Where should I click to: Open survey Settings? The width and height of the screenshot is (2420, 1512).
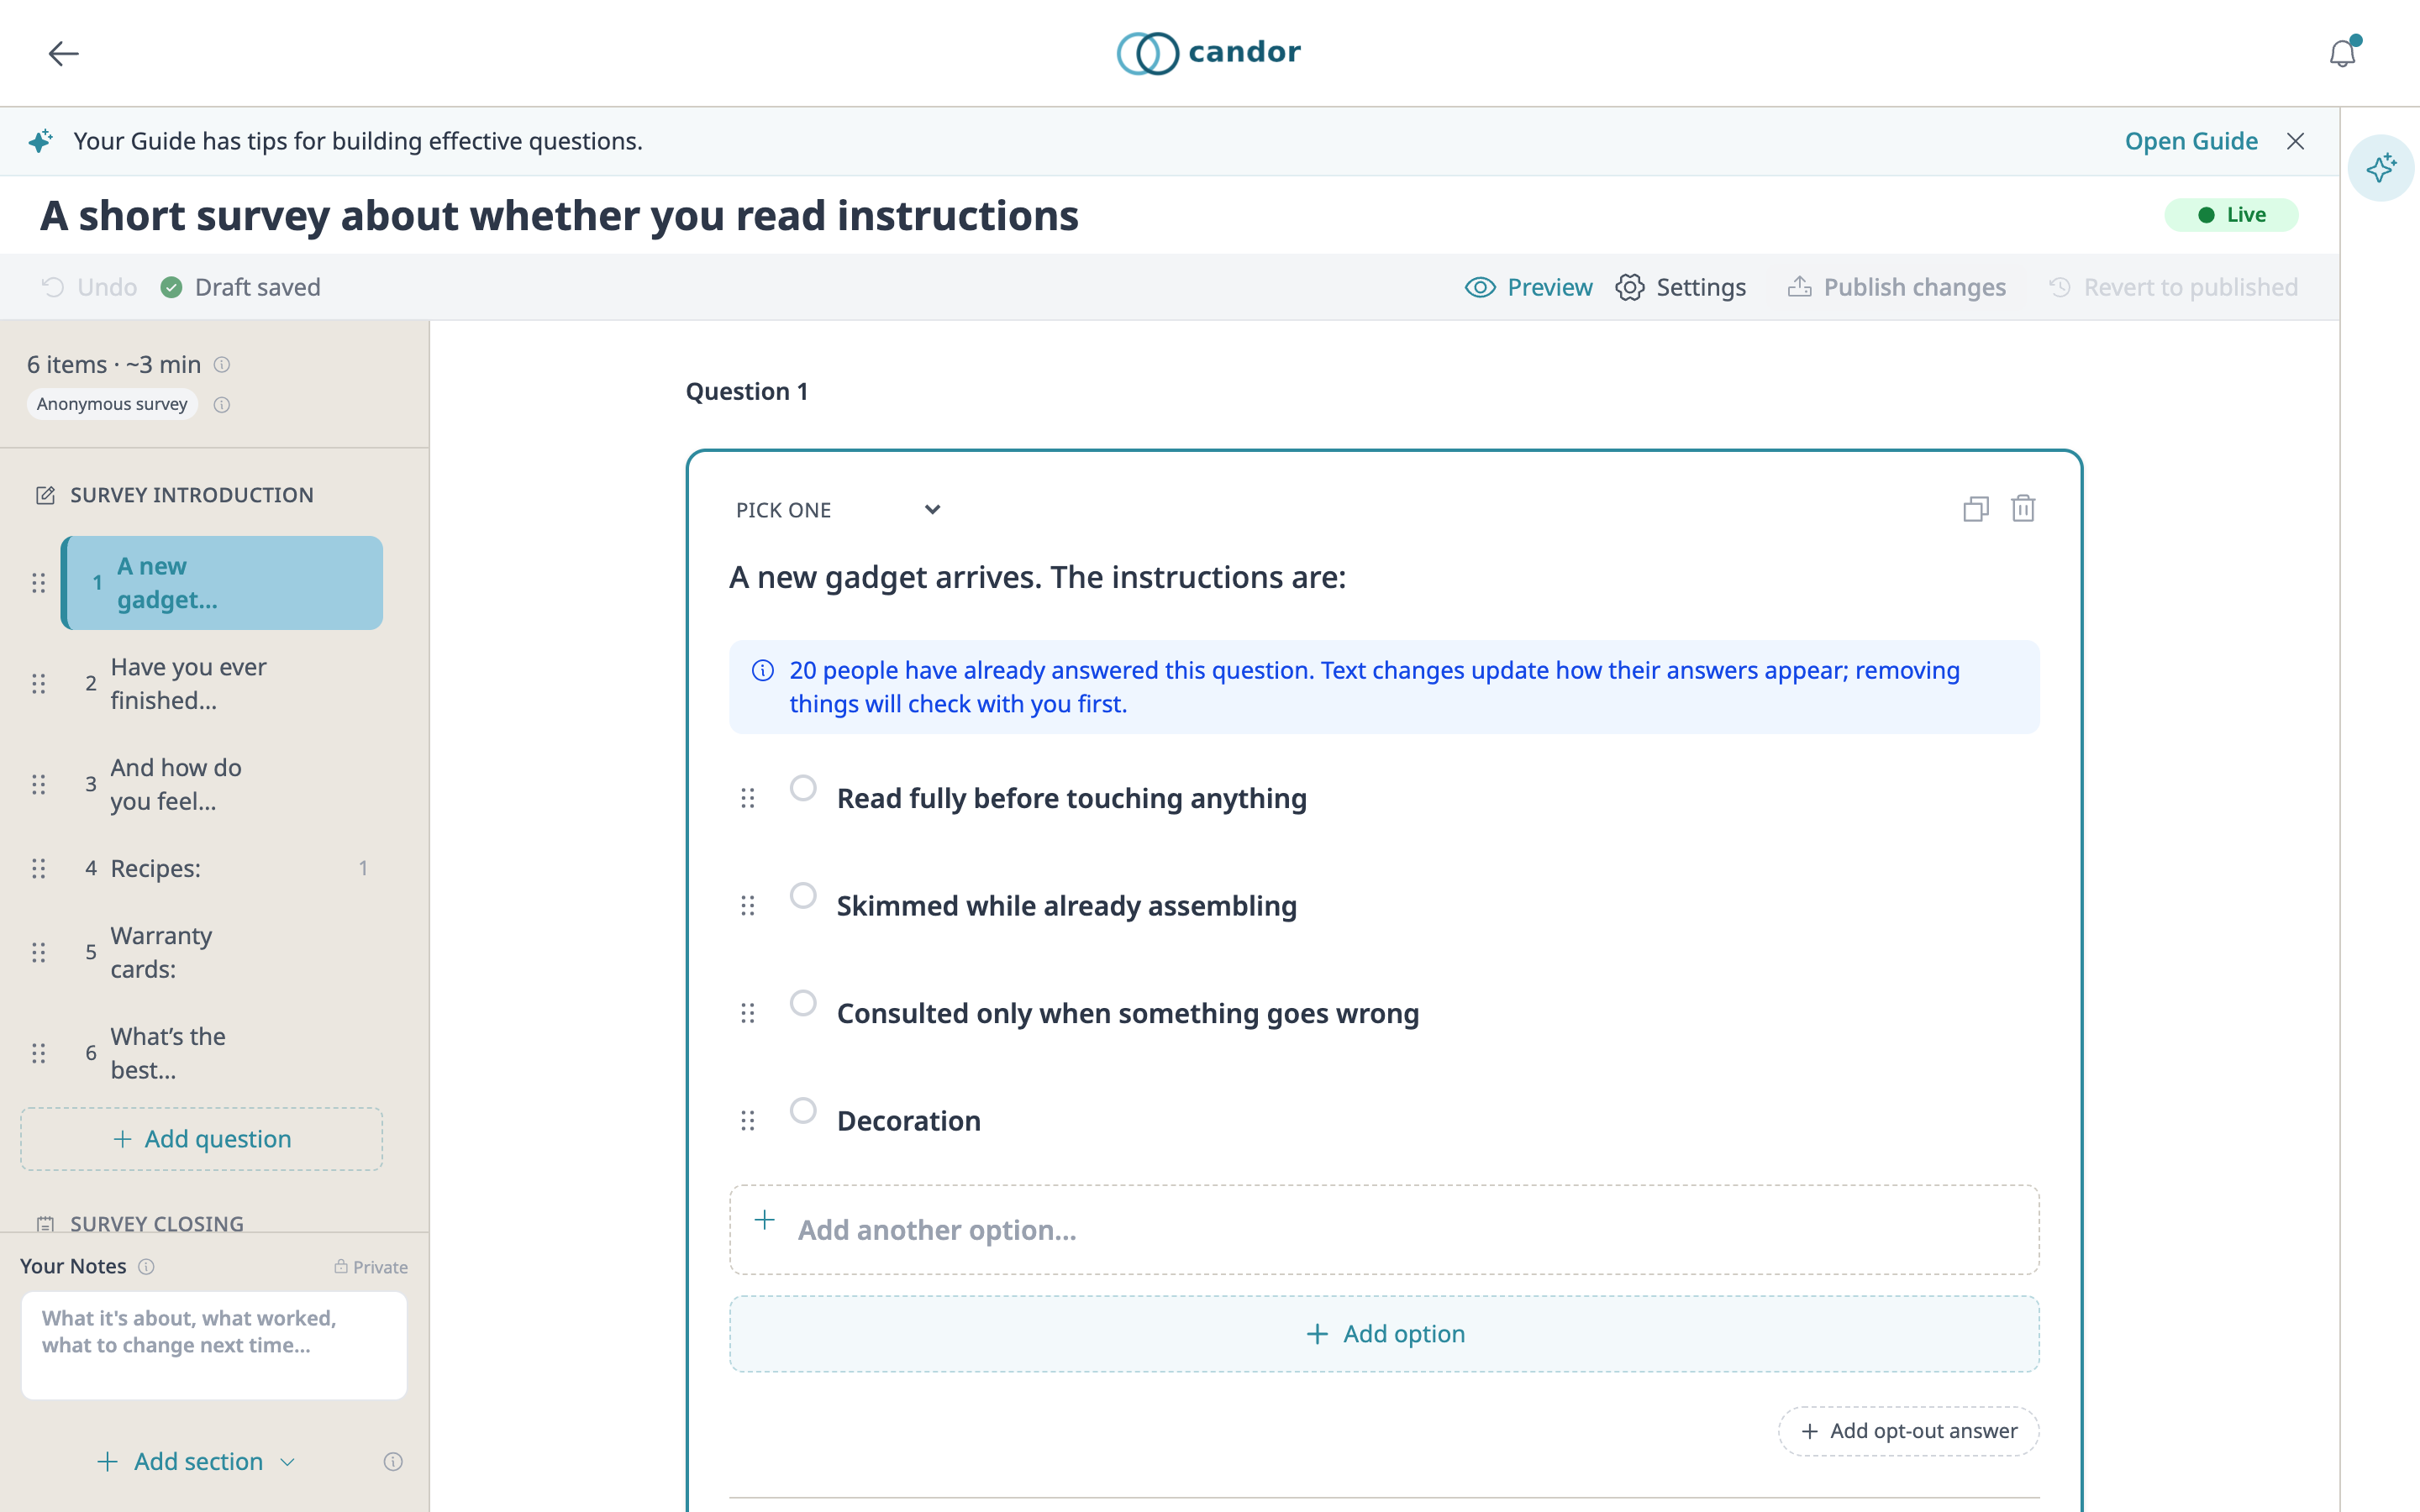(x=1680, y=287)
